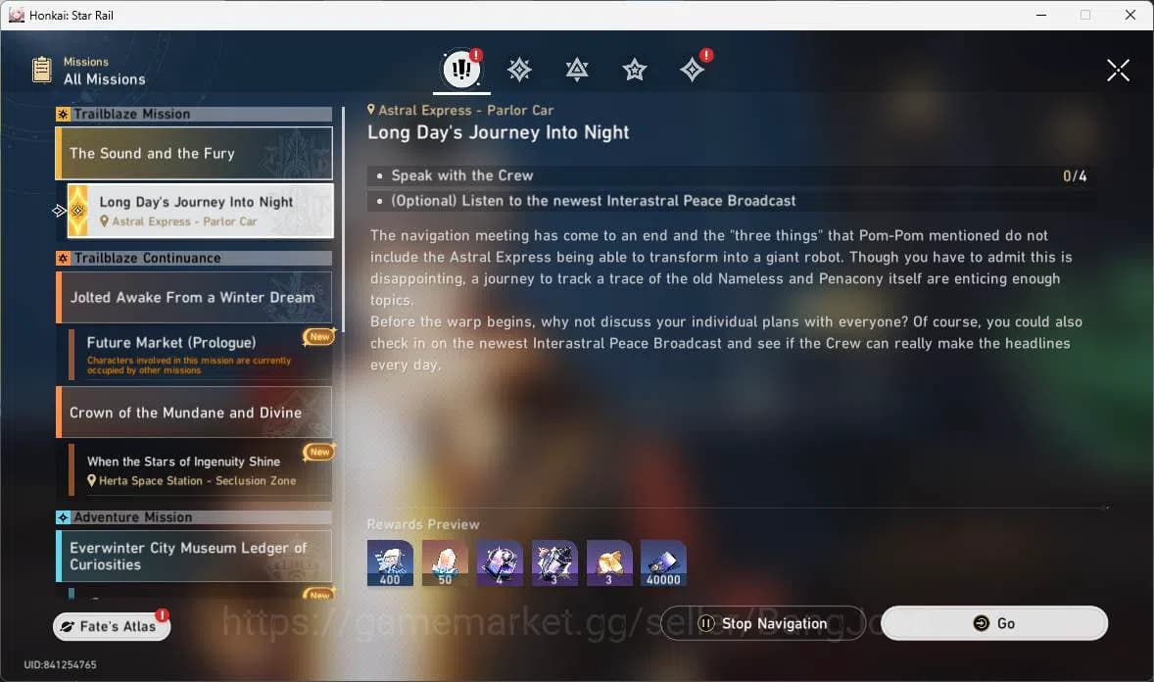Select Future Market (Prologue) mission
The width and height of the screenshot is (1154, 682).
pos(200,355)
